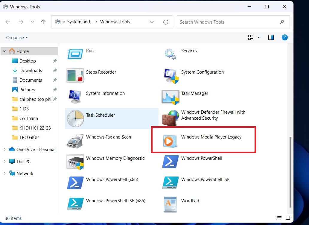309x225 pixels.
Task: Open the Run tool icon
Action: (x=75, y=54)
